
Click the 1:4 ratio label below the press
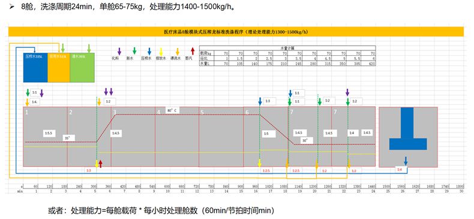(x=400, y=170)
